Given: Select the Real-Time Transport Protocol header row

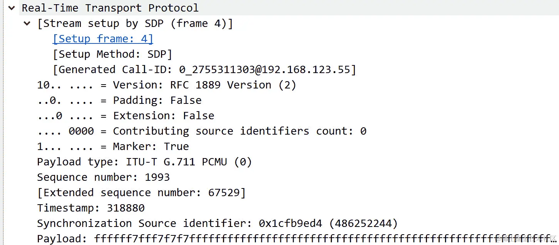Looking at the screenshot, I should [x=289, y=8].
